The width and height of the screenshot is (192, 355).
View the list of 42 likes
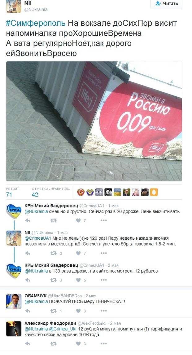(51, 192)
